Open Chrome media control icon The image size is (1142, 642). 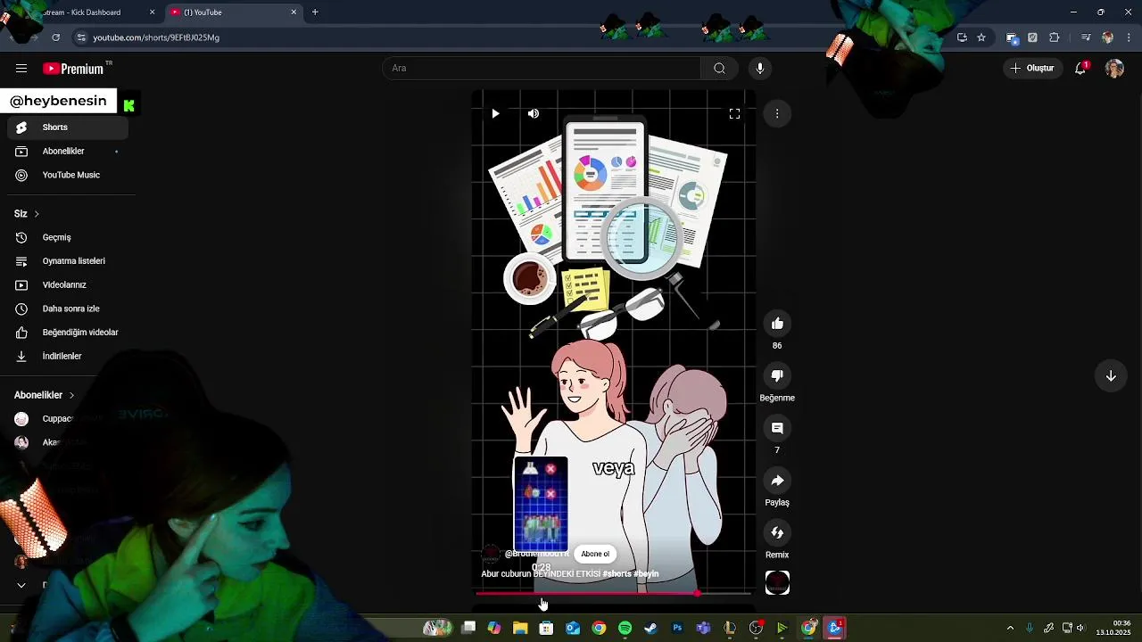[1085, 37]
